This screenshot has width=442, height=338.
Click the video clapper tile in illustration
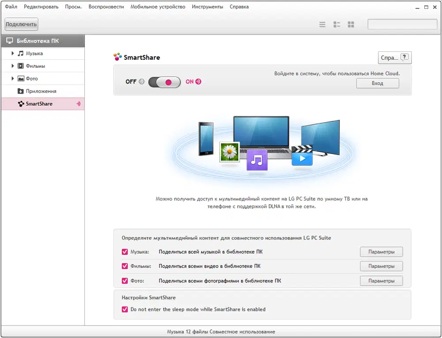click(x=302, y=155)
